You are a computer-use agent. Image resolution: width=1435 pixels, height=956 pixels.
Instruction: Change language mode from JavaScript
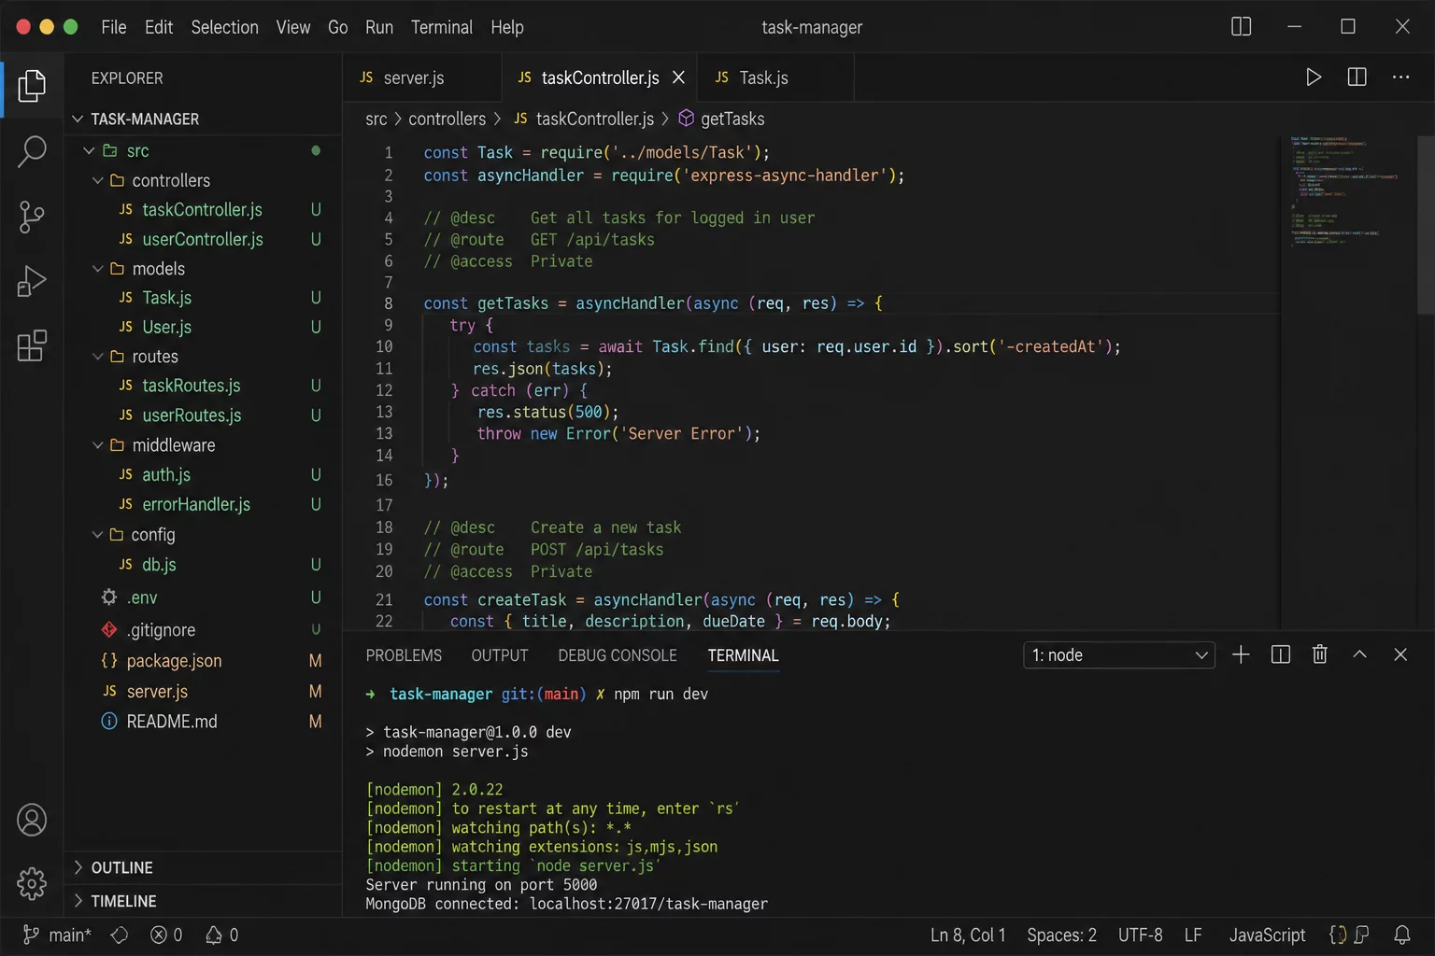[x=1267, y=935]
